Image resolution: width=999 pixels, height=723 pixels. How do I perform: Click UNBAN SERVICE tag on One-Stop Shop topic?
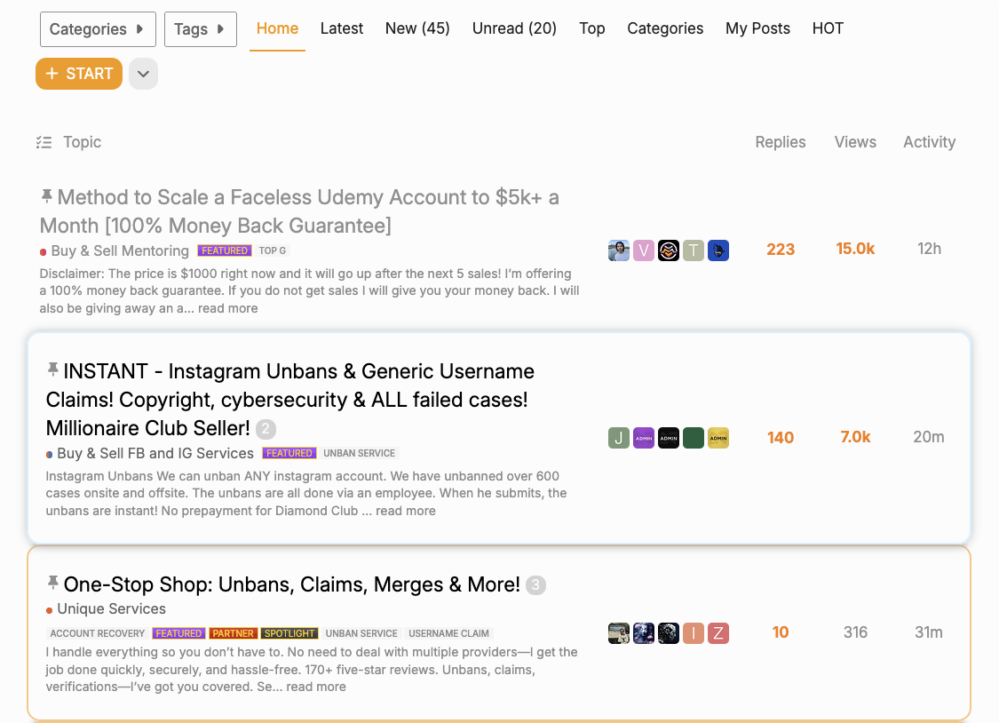pos(361,634)
